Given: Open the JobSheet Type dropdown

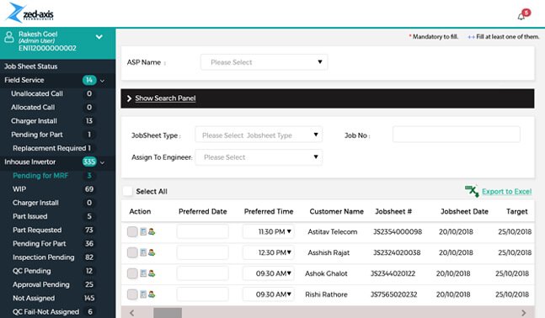Looking at the screenshot, I should (259, 135).
